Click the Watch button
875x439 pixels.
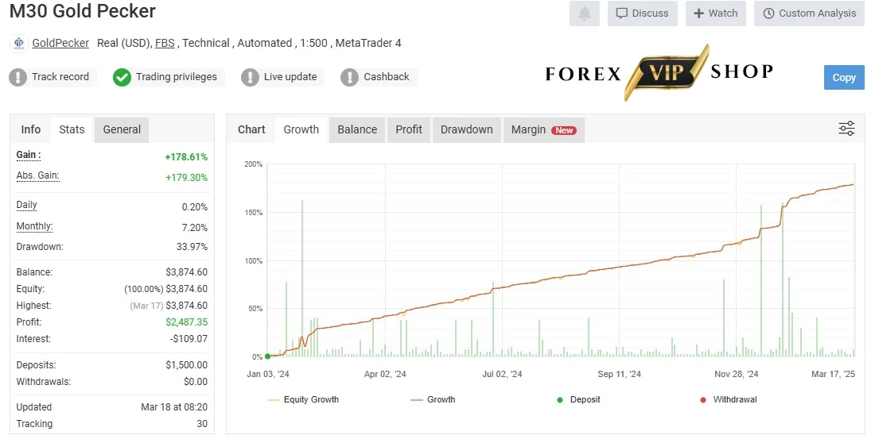coord(715,13)
